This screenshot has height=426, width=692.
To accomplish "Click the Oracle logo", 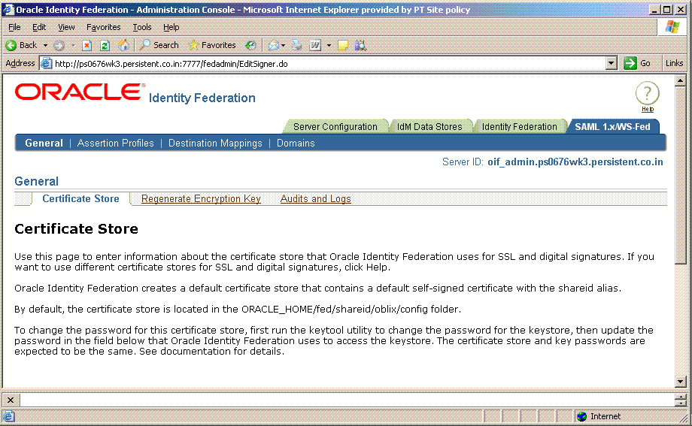I will coord(80,92).
